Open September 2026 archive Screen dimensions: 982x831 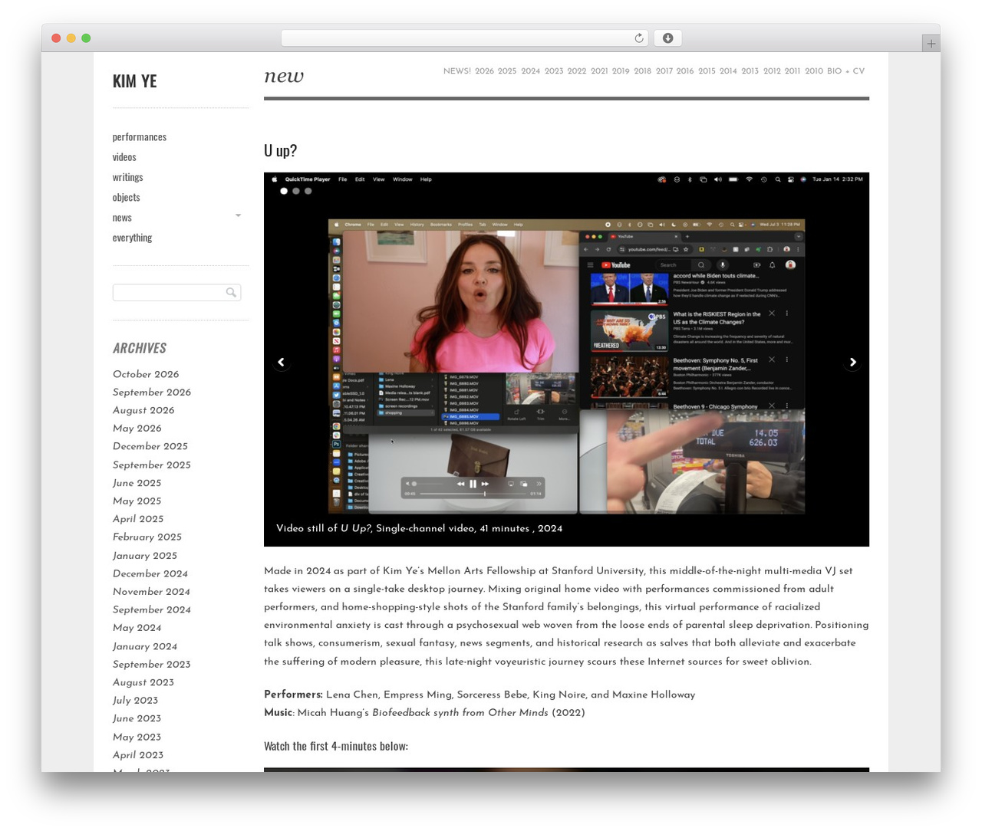(152, 393)
